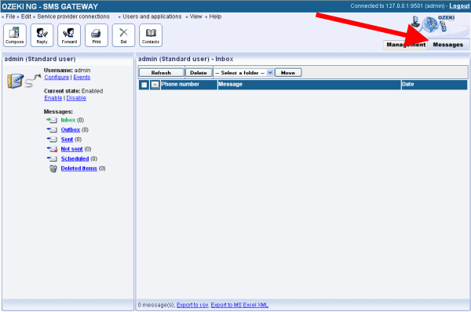The width and height of the screenshot is (471, 312).
Task: Click the Sent envelope icon
Action: pos(52,140)
